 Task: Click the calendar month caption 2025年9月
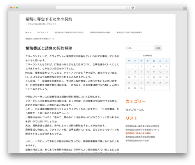coord(147,55)
